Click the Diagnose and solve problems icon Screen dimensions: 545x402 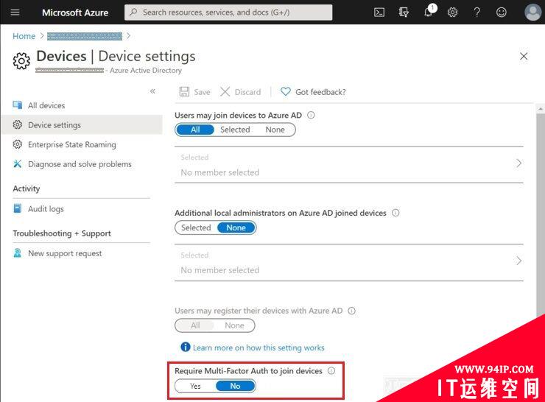18,163
